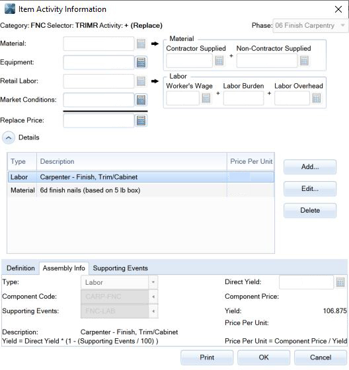Click calculator icon next to Worker's Wage

[x=206, y=98]
